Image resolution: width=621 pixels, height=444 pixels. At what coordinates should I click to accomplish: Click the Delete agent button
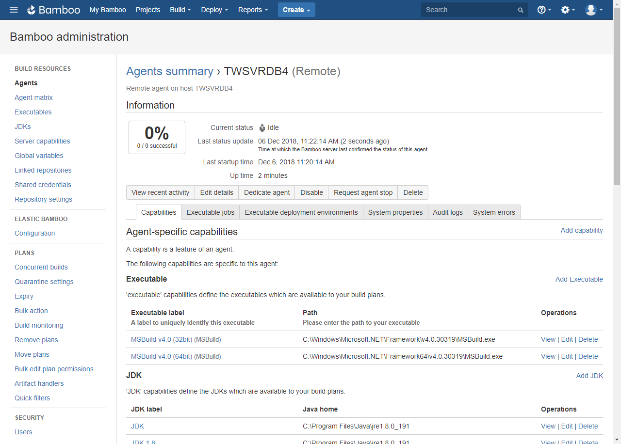pyautogui.click(x=413, y=192)
